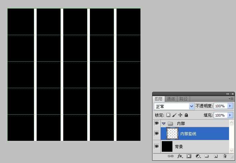Create new fill or adjustment layer
Screen dimensions: 236x163
198,156
